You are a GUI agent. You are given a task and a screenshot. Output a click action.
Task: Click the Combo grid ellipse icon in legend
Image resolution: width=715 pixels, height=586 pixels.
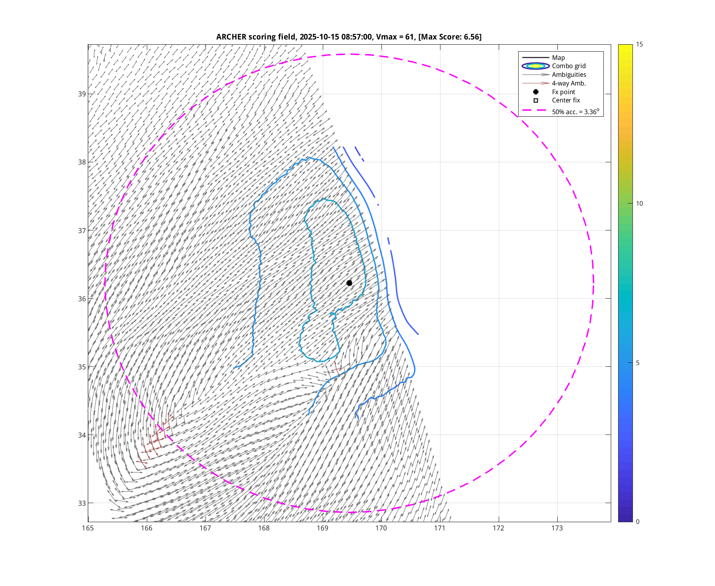point(536,66)
